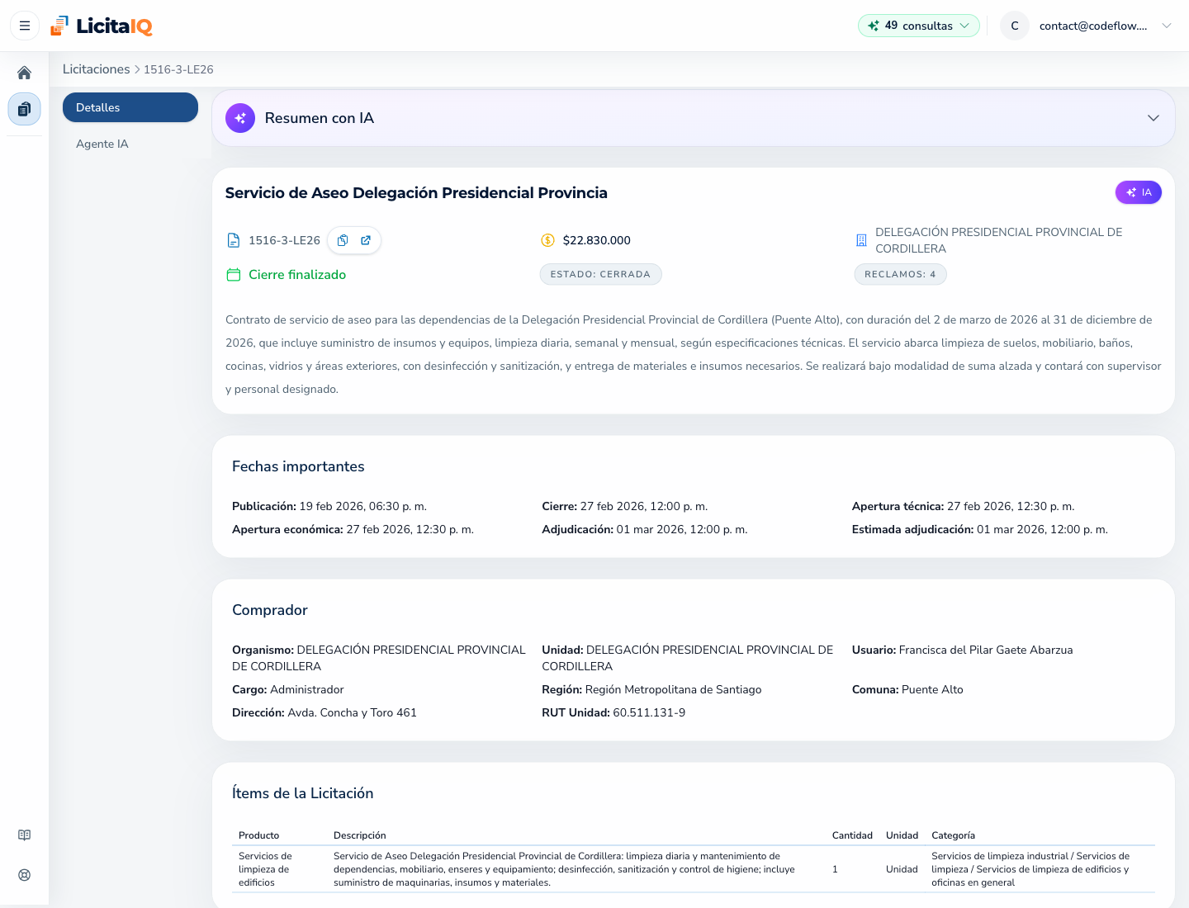Follow the Licitaciones breadcrumb link
The height and width of the screenshot is (908, 1189).
click(97, 69)
